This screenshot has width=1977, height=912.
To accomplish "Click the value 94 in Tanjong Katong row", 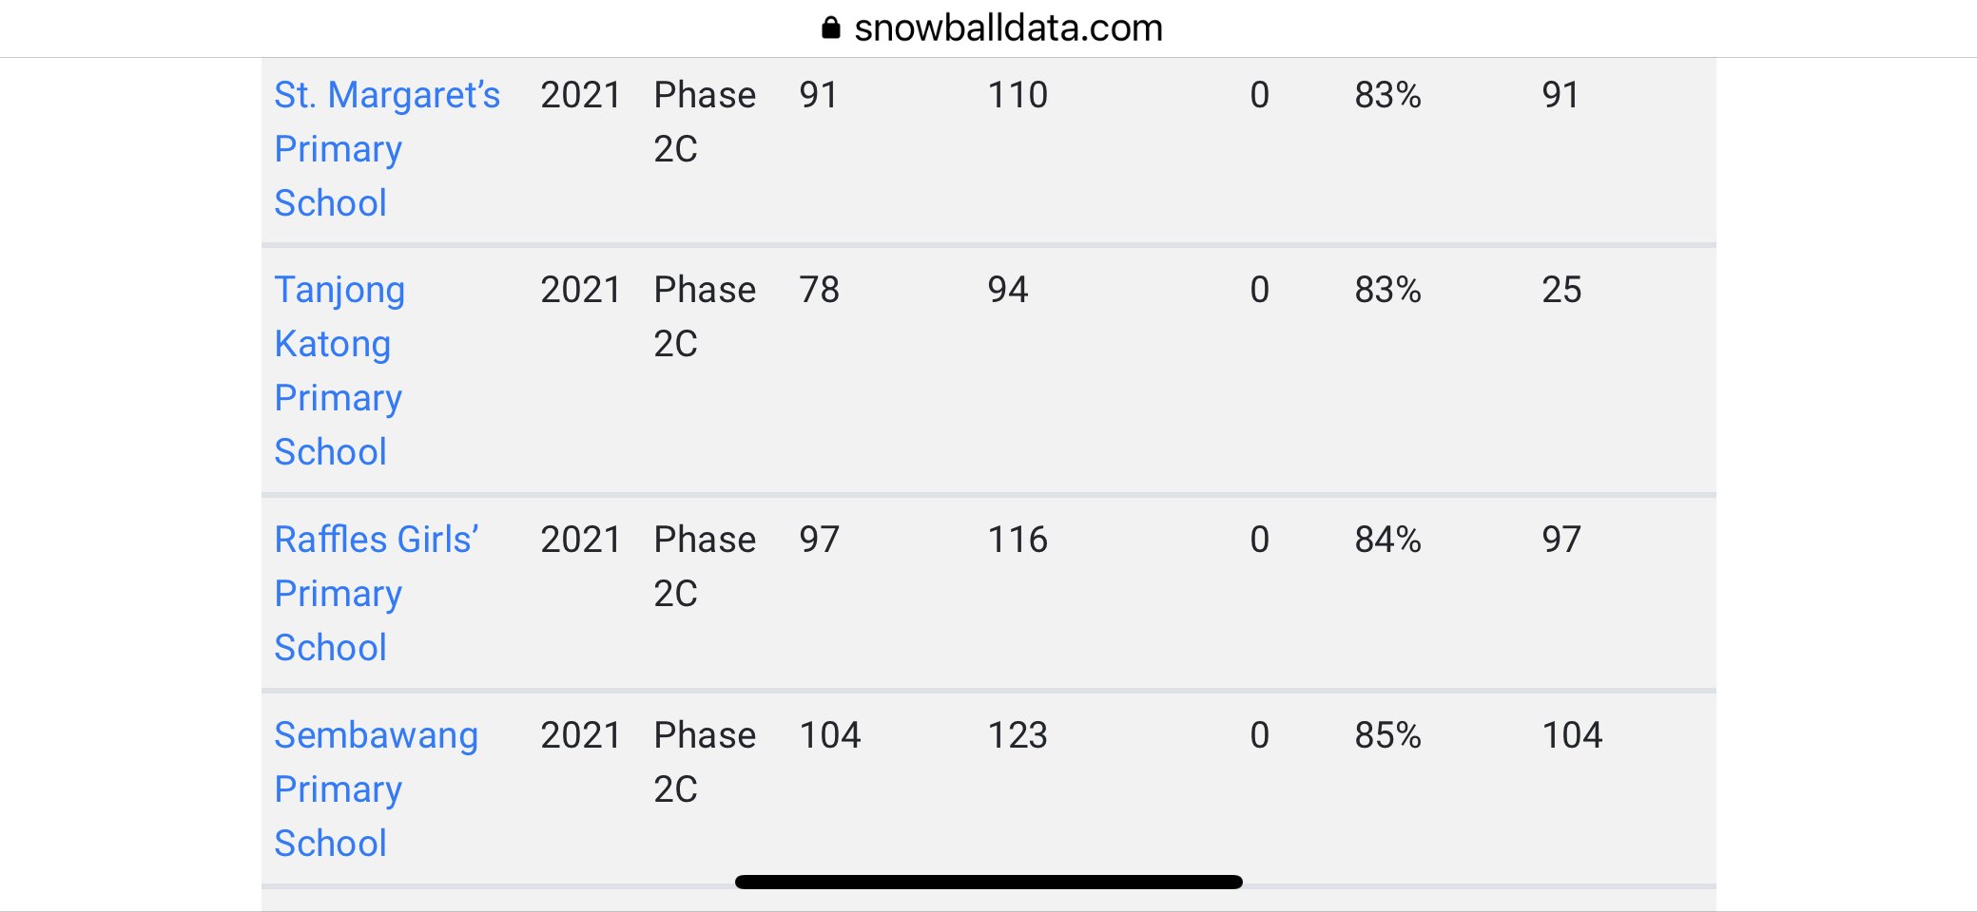I will [1008, 290].
